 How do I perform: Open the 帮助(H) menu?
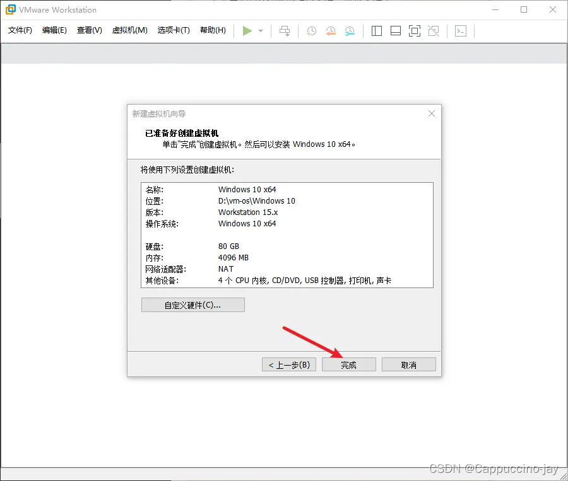(213, 30)
